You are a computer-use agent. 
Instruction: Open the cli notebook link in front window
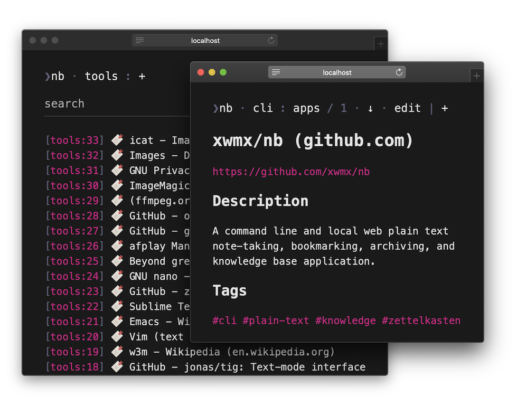[x=263, y=108]
